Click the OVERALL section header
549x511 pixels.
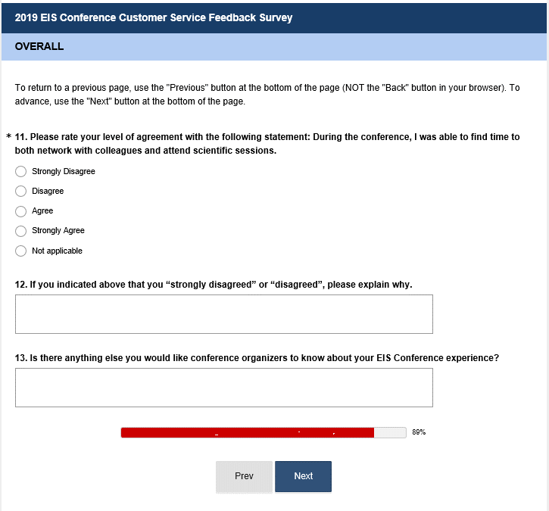pyautogui.click(x=39, y=47)
